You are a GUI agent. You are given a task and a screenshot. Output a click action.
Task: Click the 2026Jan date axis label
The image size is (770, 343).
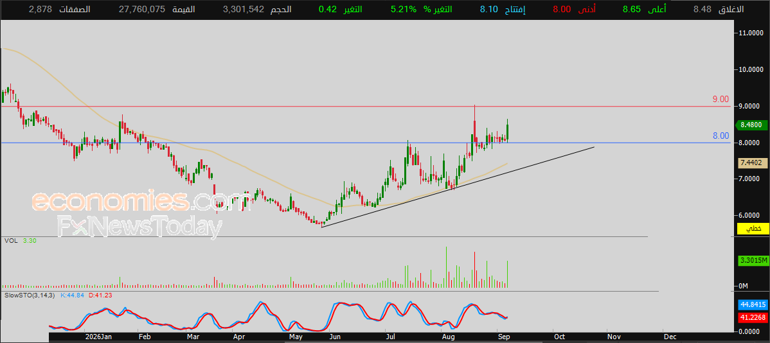tap(99, 337)
